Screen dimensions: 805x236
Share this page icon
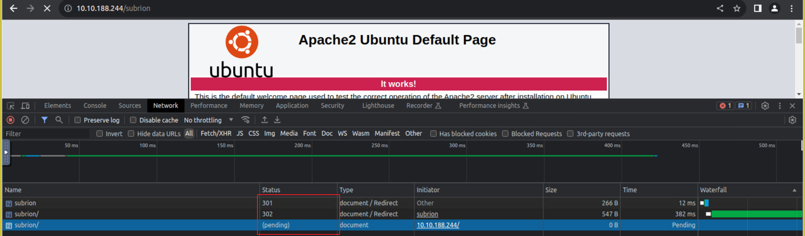click(720, 8)
